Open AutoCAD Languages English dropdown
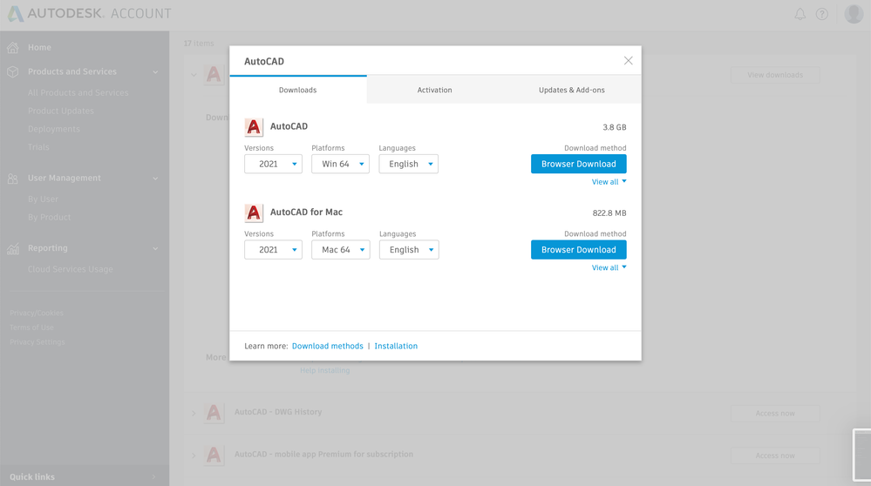871x486 pixels. 409,164
